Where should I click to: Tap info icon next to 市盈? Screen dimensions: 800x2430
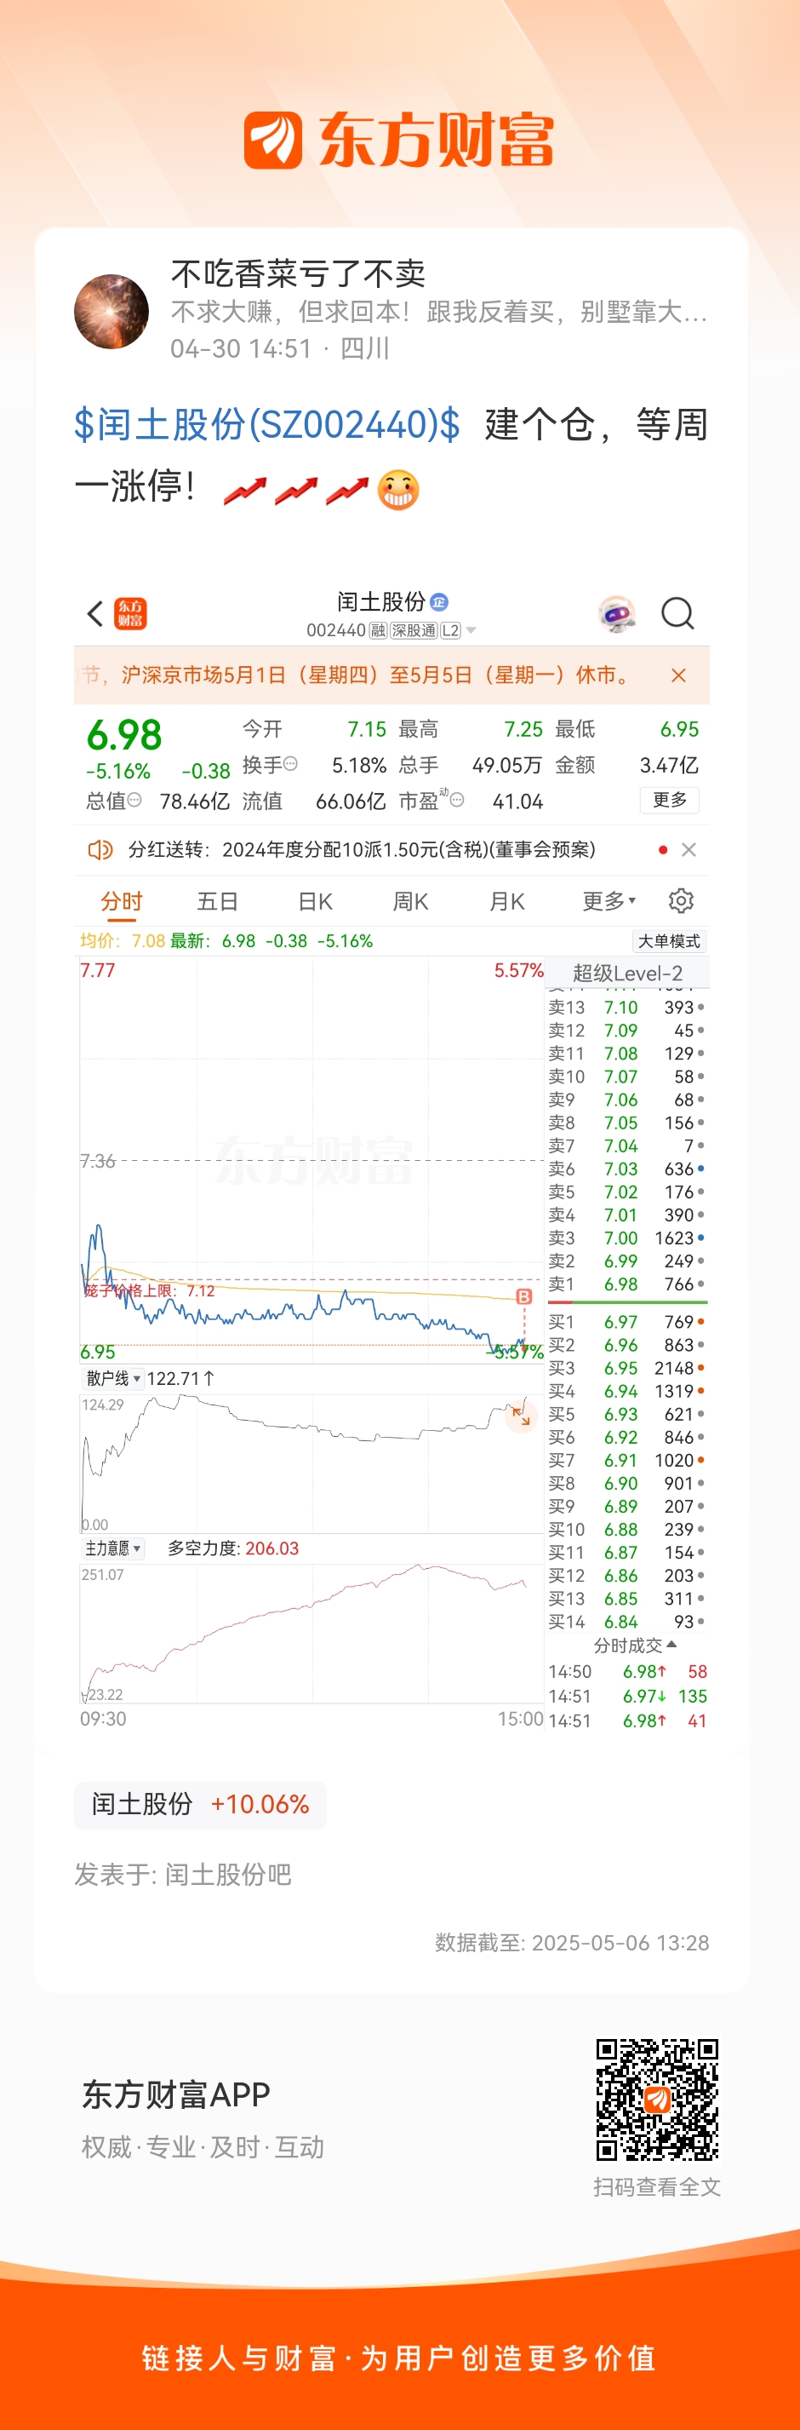(457, 800)
